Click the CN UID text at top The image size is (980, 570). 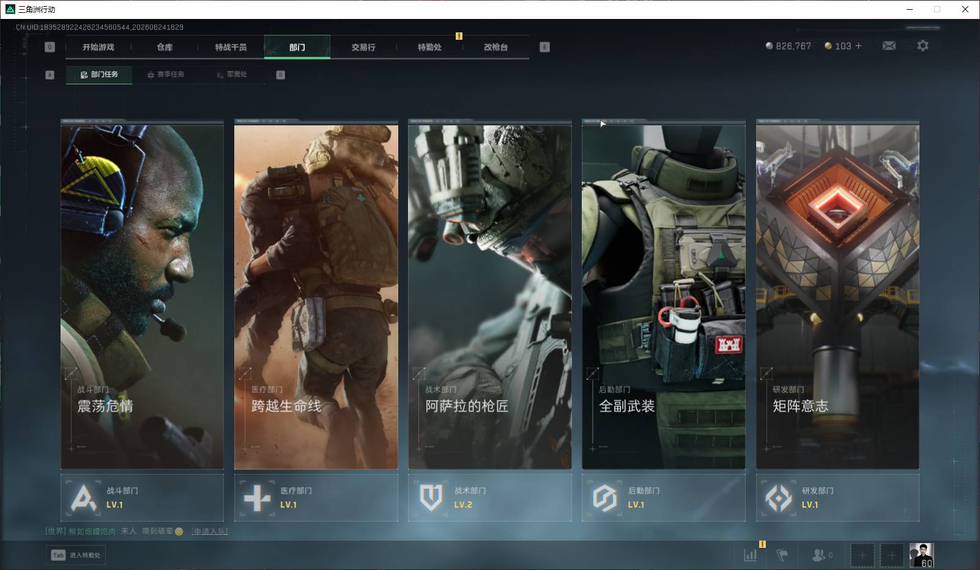tap(100, 27)
